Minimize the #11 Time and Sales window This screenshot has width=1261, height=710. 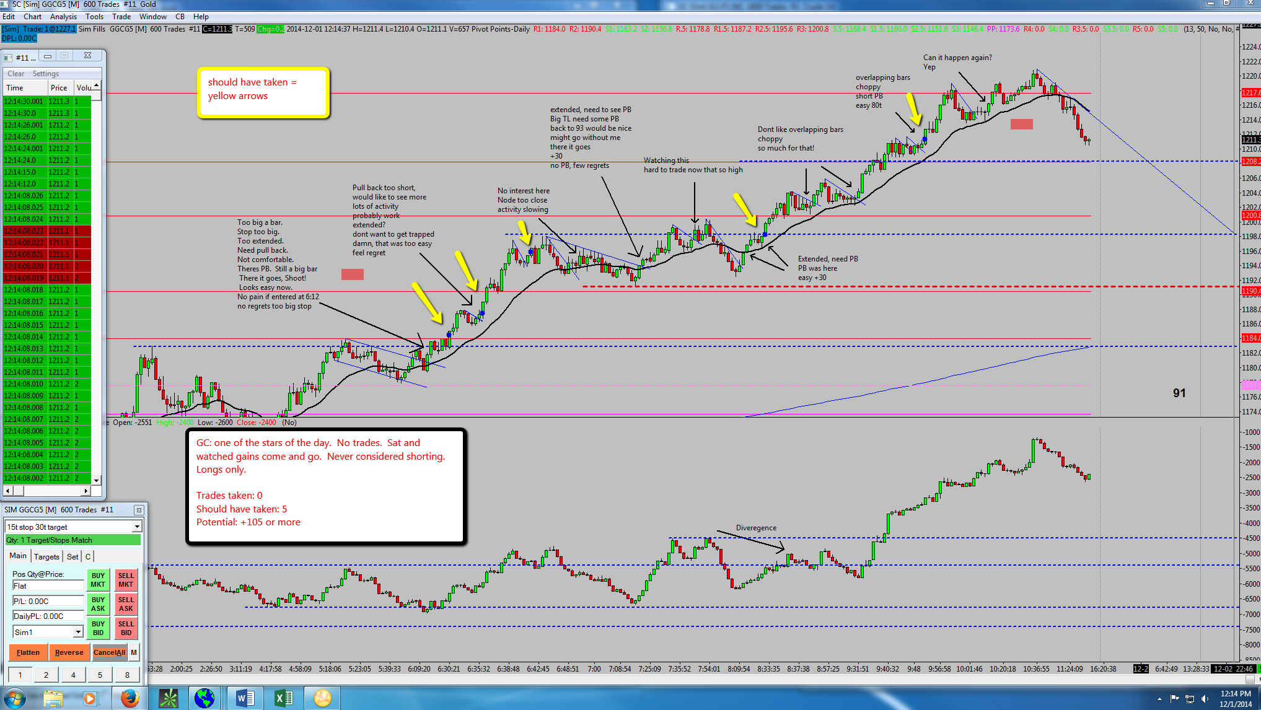click(x=48, y=56)
